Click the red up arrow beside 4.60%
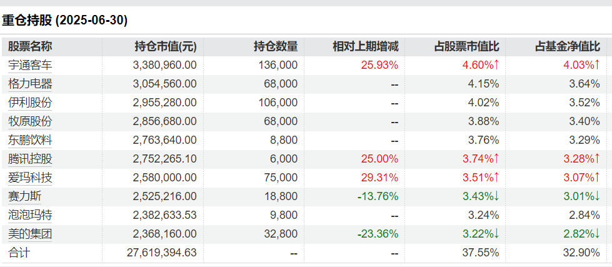 pyautogui.click(x=496, y=64)
